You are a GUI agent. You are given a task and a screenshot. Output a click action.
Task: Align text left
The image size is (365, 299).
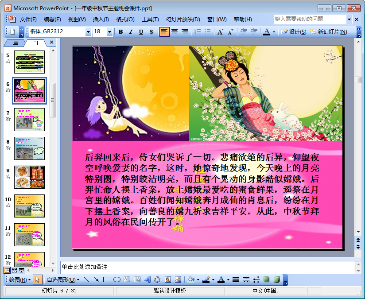(164, 31)
